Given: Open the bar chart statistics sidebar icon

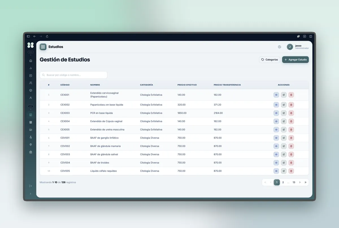Looking at the screenshot, I should (31, 68).
